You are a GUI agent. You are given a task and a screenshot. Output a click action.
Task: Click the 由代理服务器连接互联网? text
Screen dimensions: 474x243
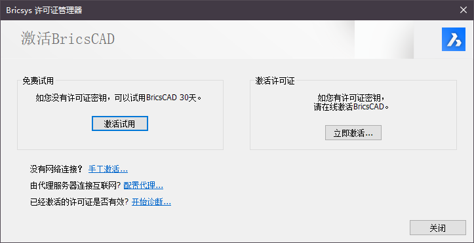pyautogui.click(x=75, y=185)
